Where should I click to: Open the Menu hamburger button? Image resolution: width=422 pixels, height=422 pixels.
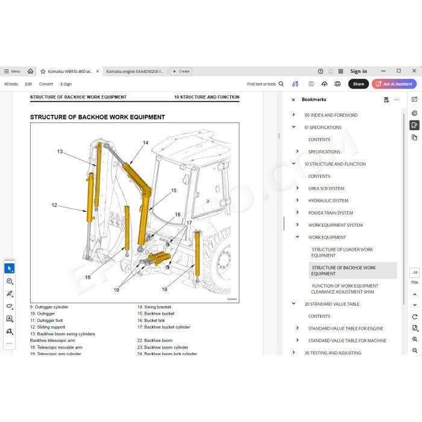click(x=12, y=71)
